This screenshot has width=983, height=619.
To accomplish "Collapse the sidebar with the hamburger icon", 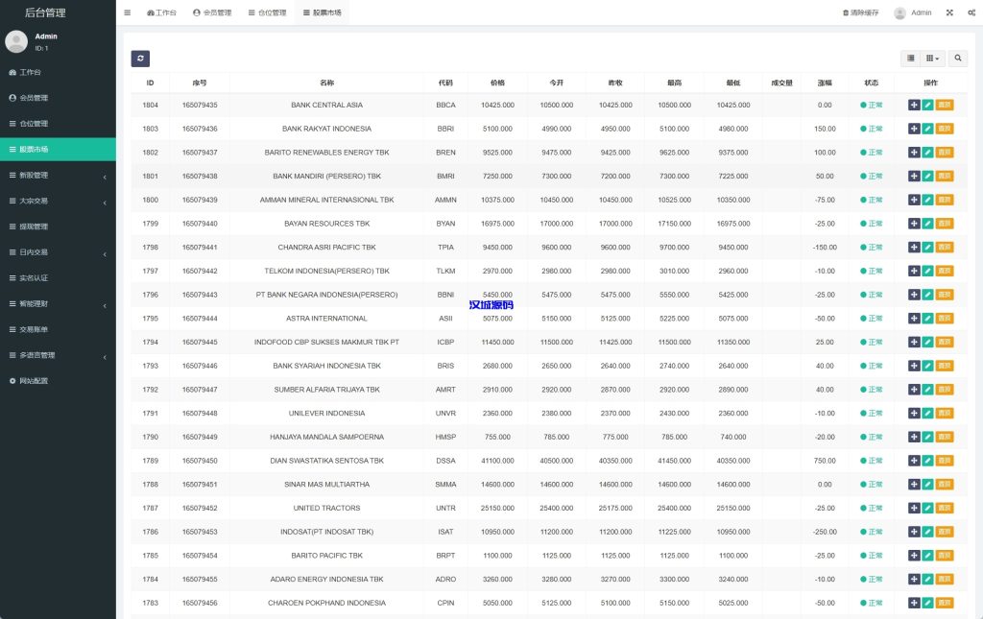I will coord(128,12).
